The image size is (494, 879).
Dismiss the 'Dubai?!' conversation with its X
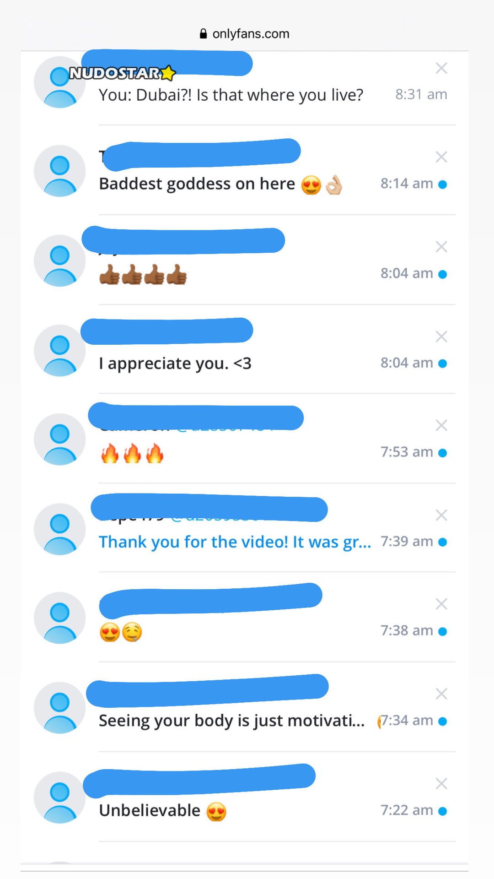click(x=441, y=68)
